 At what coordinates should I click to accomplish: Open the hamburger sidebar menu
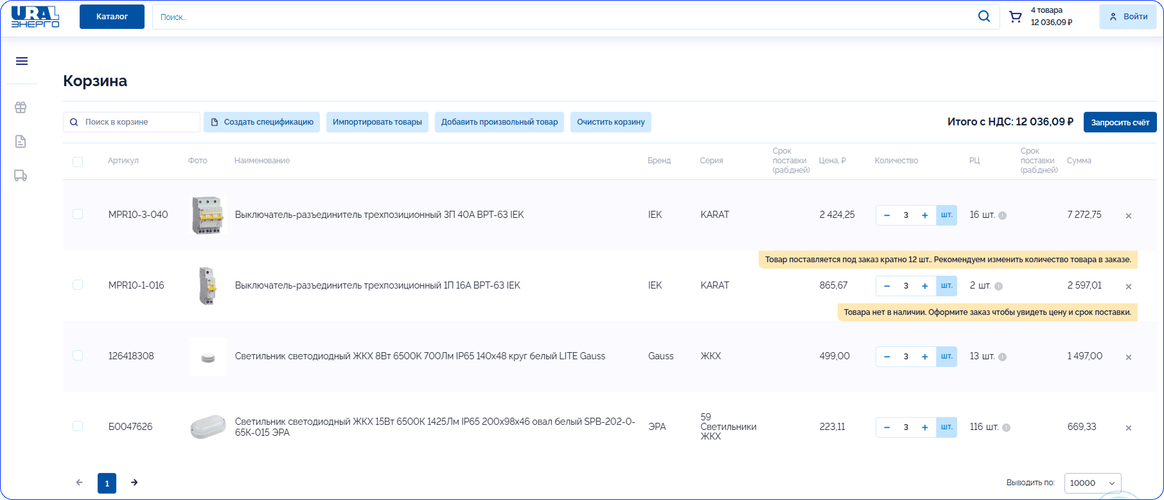click(21, 61)
